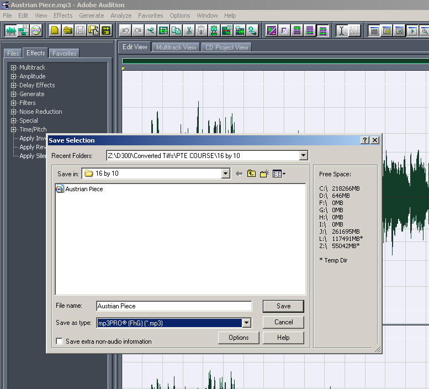Click the Save button
This screenshot has height=389, width=429.
[x=283, y=306]
